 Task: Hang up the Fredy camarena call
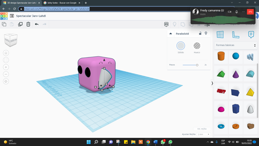coord(250,12)
